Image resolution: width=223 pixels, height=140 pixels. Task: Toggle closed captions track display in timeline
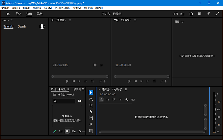click(133, 100)
